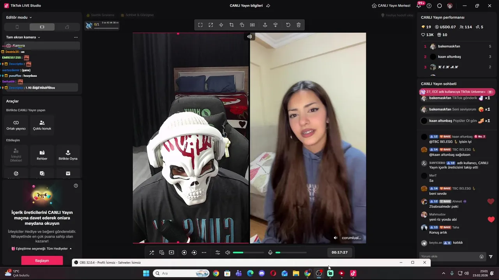Click the heart next to Ahmet's comment
Viewport: 499px width, 280px height.
[x=491, y=201]
